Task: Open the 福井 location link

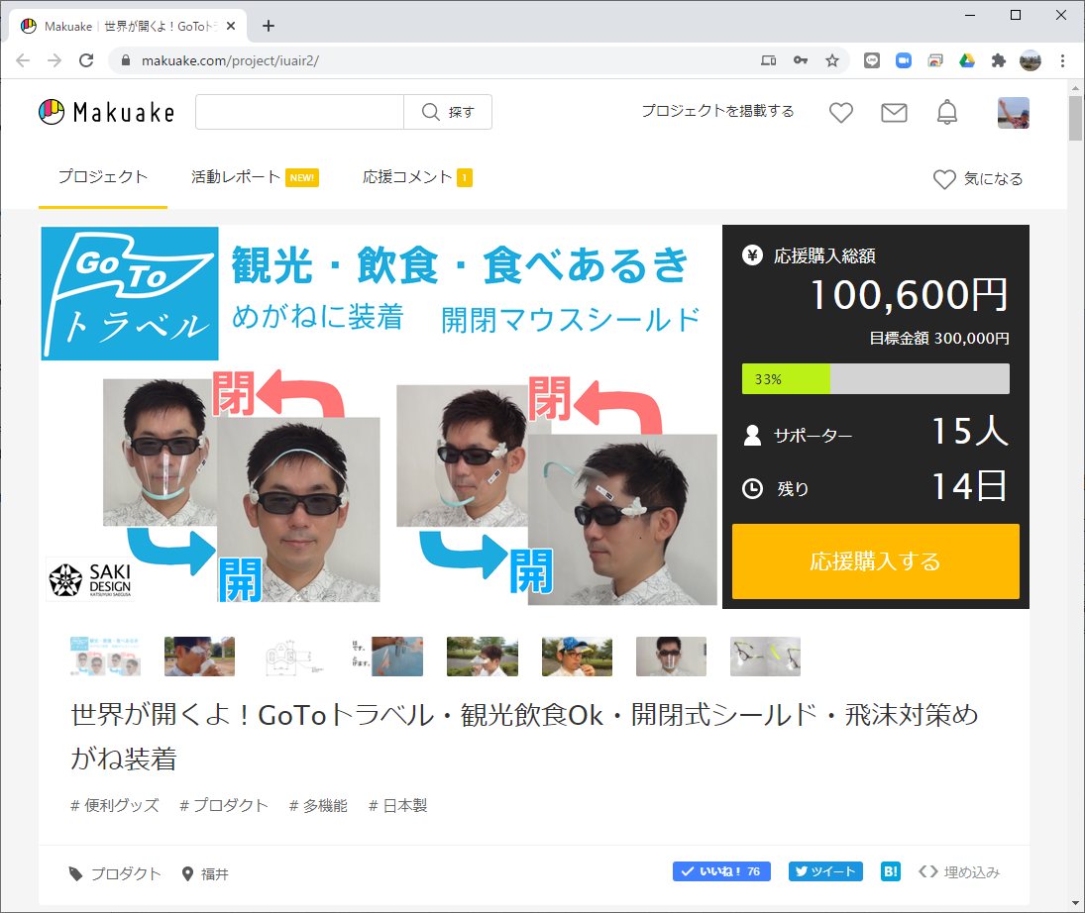Action: [x=205, y=874]
